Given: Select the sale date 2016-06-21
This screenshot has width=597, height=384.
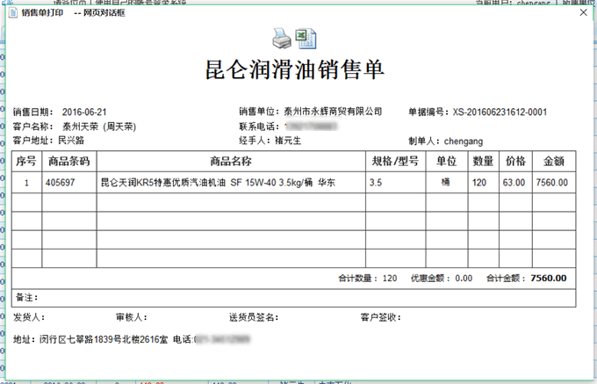Looking at the screenshot, I should pos(84,112).
